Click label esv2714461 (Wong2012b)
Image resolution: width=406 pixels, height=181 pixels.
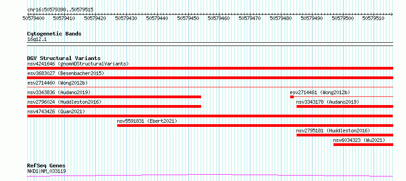320,92
